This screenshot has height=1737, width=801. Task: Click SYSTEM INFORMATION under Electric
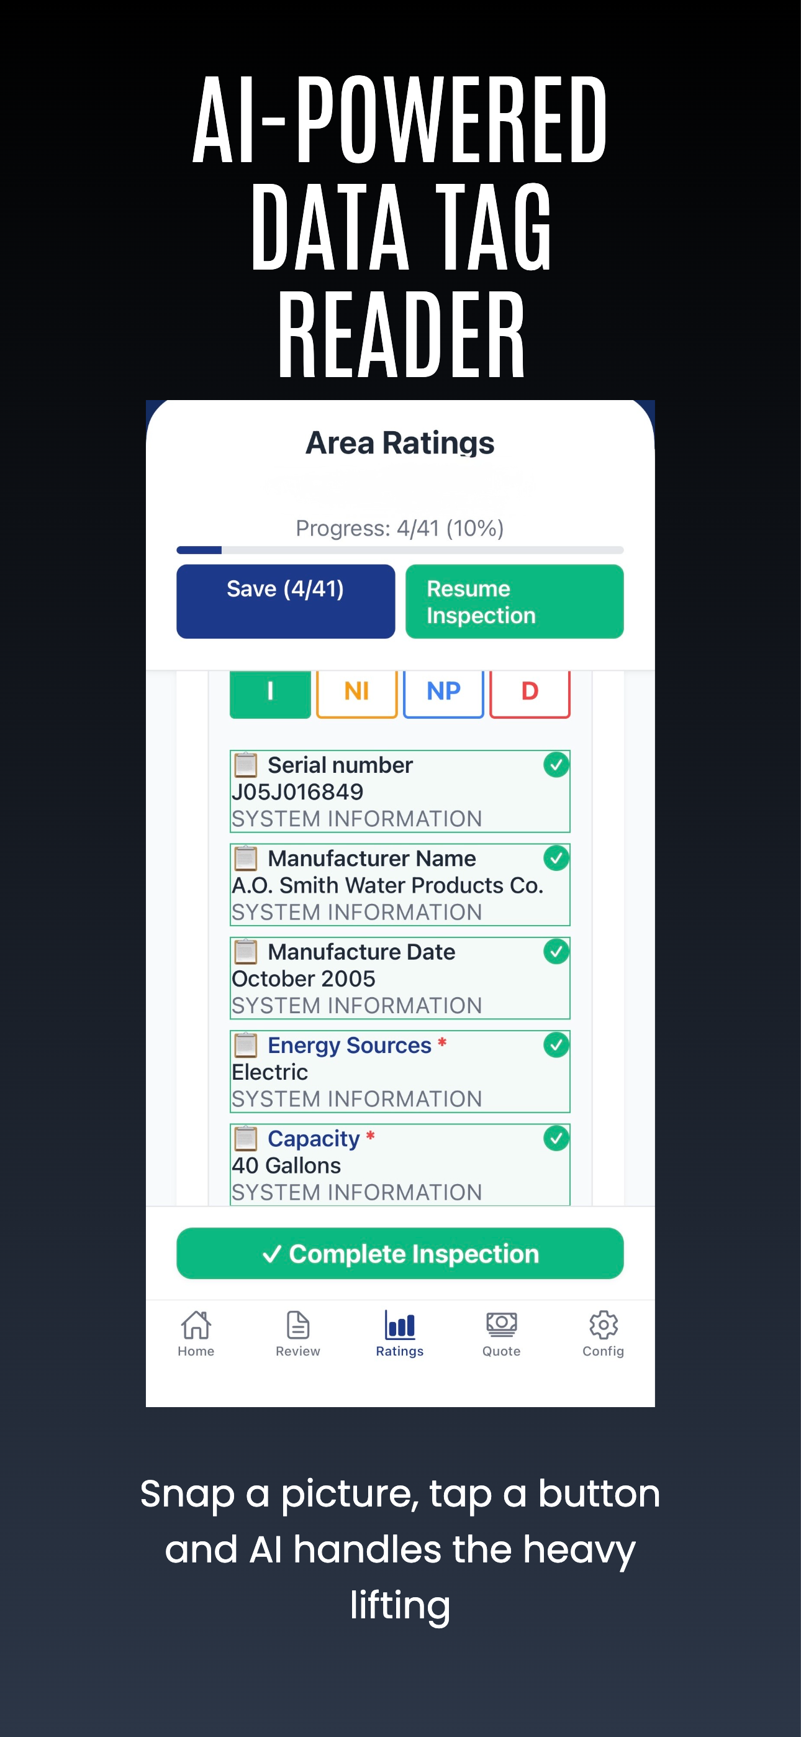(356, 1098)
